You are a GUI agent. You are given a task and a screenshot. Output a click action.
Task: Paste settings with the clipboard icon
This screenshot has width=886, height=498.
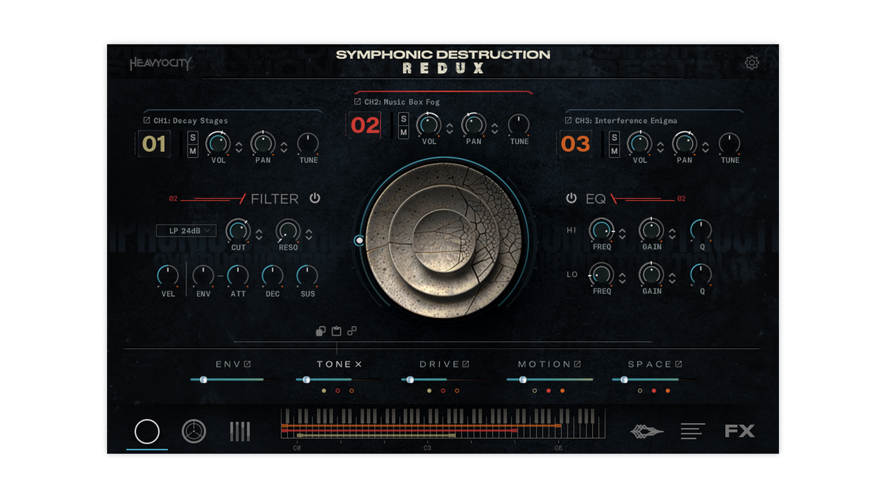pyautogui.click(x=336, y=331)
